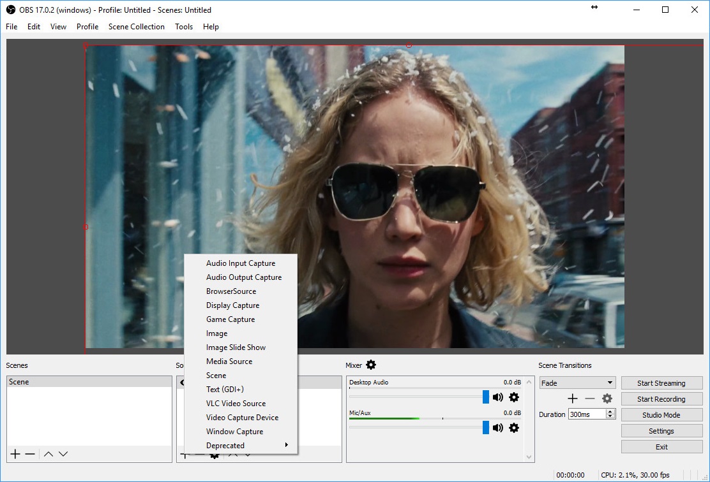Click the Mic/Aux 0.0 dB value
Screen dimensions: 710x482
pos(512,413)
